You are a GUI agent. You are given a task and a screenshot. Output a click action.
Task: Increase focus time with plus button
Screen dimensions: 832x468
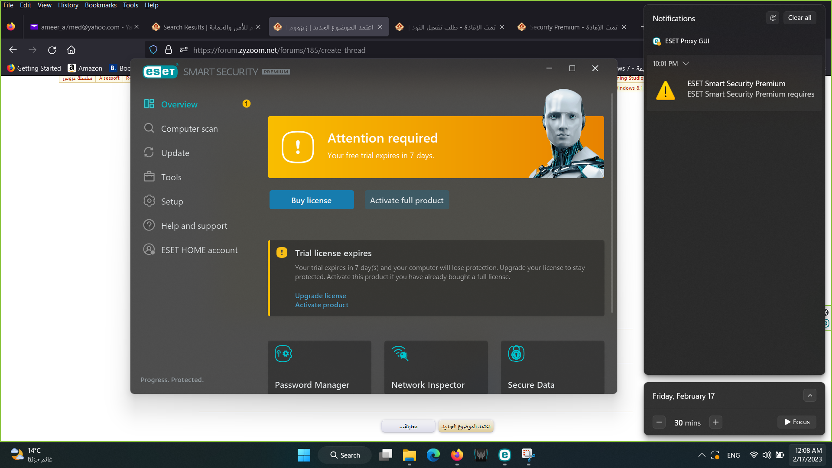716,422
